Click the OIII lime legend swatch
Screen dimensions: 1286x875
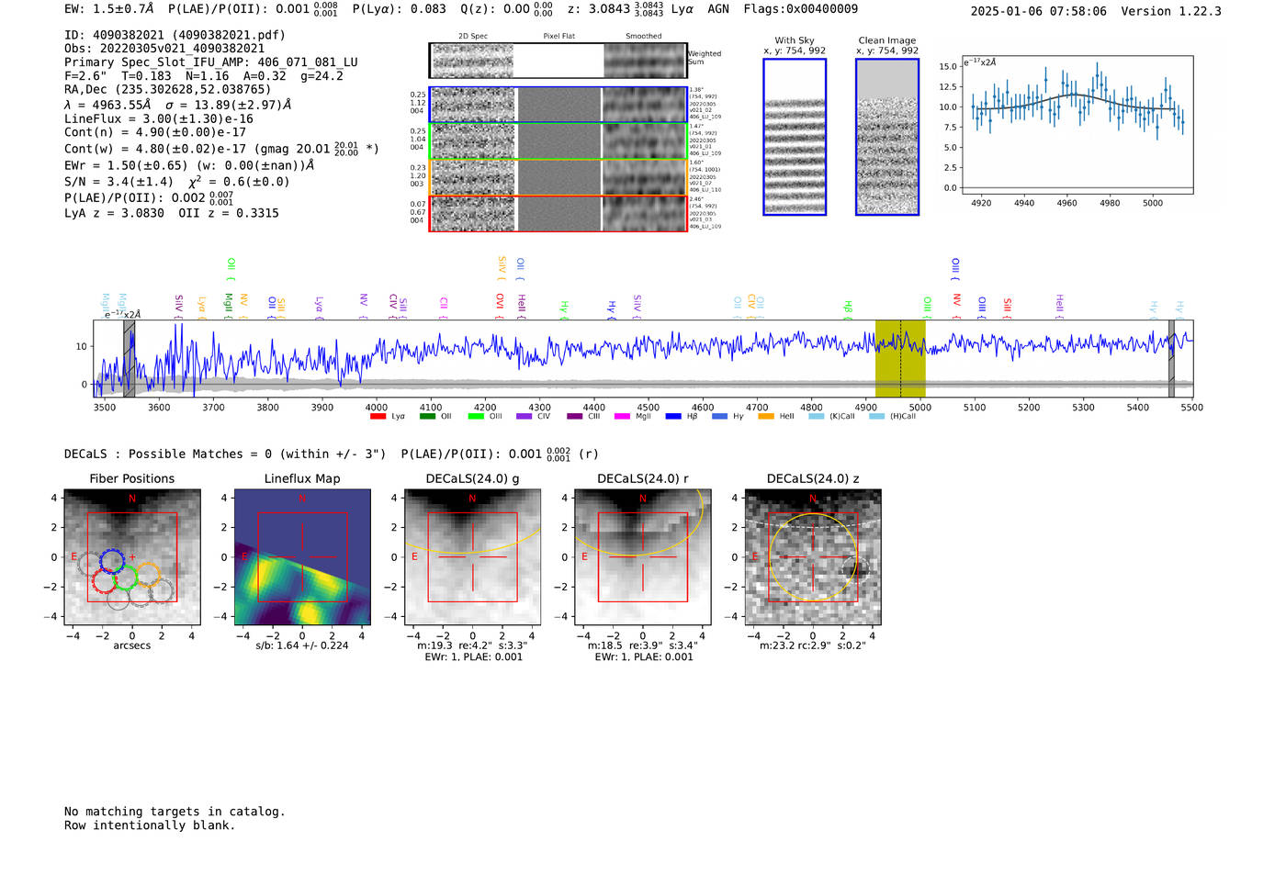point(475,417)
